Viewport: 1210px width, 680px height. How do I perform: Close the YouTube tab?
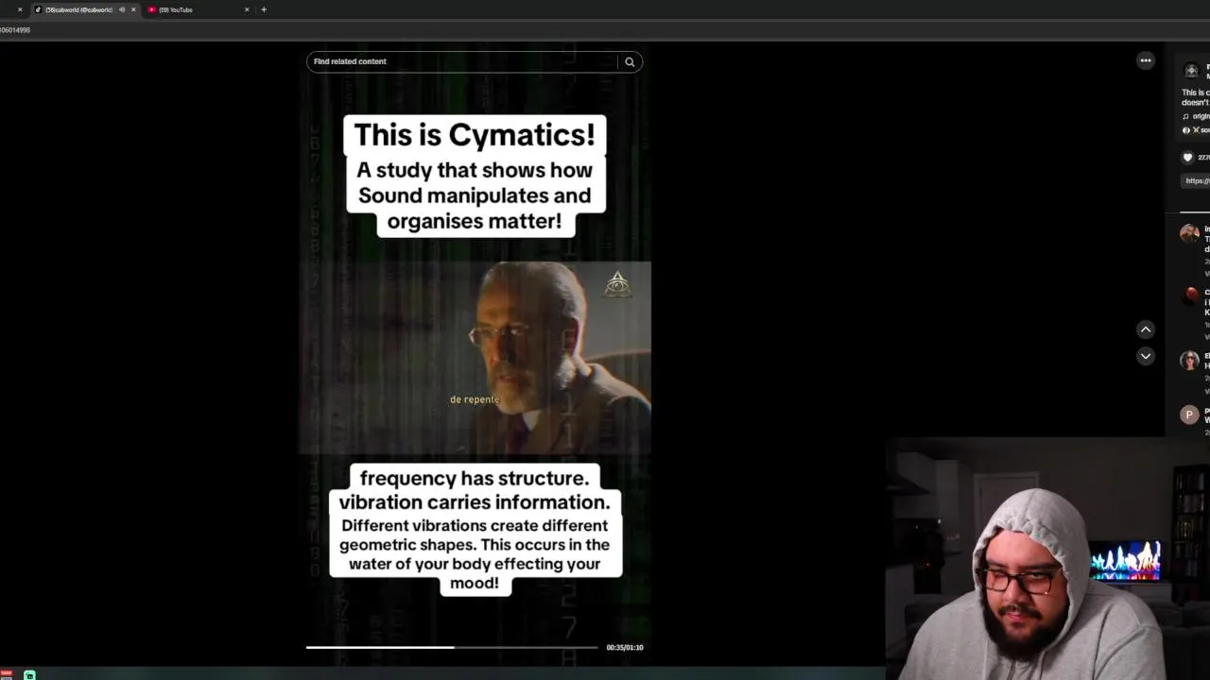247,9
